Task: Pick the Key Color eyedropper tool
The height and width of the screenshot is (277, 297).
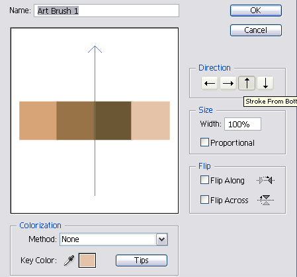Action: click(69, 261)
